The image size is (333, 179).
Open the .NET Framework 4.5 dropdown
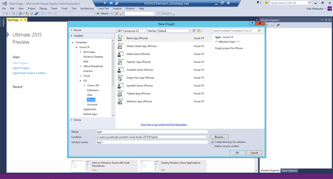(x=132, y=31)
